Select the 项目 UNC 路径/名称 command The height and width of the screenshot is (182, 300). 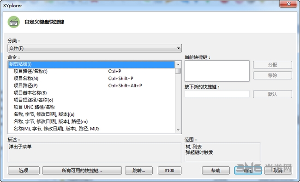click(91, 107)
